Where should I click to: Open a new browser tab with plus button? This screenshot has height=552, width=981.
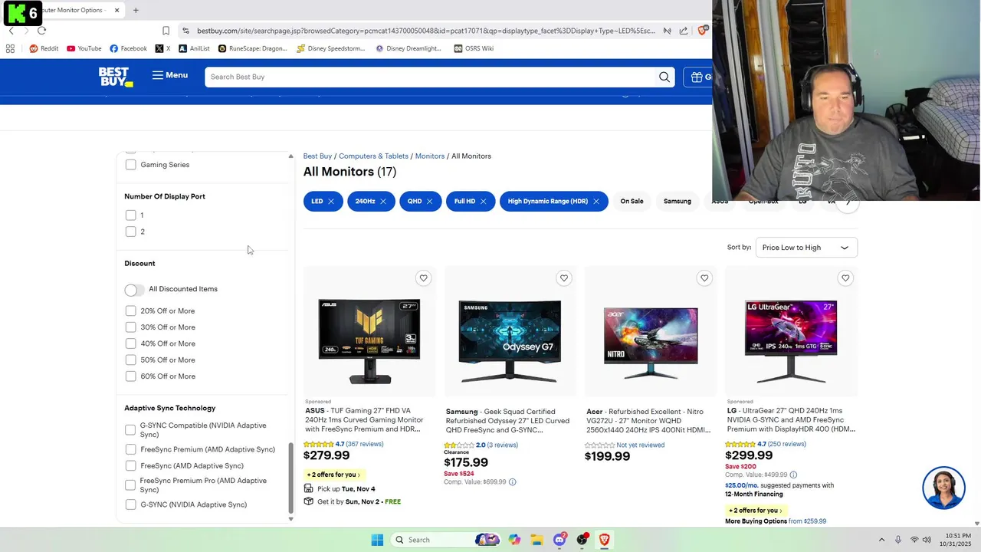136,11
